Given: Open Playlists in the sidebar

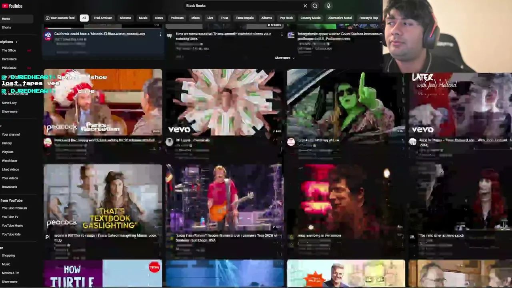Looking at the screenshot, I should [x=8, y=152].
